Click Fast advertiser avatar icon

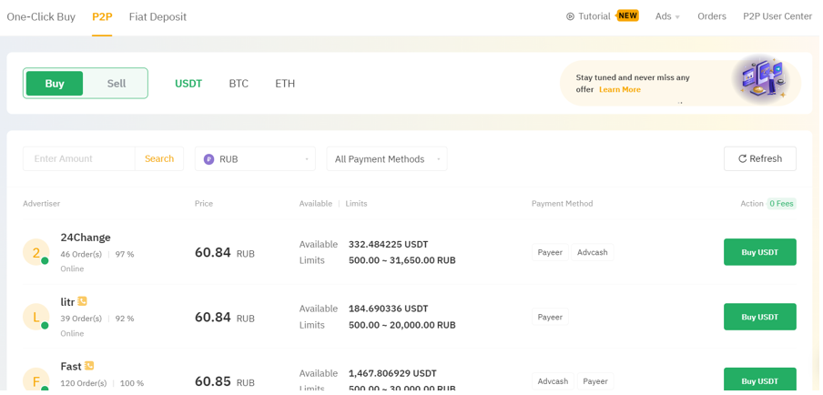(x=36, y=380)
